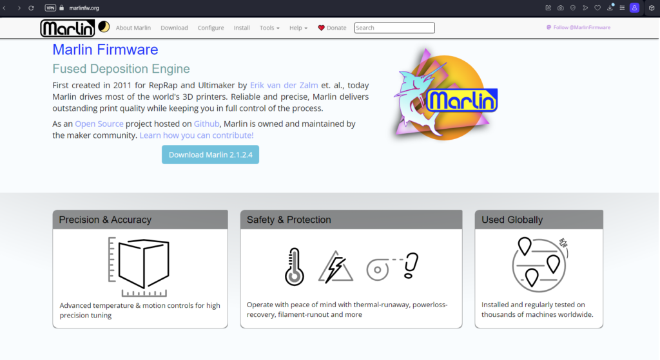Open the Configure nav item
Image resolution: width=660 pixels, height=360 pixels.
pyautogui.click(x=211, y=28)
